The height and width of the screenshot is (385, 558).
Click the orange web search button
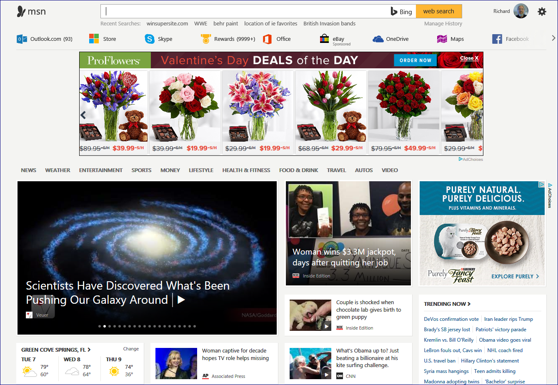(x=439, y=11)
